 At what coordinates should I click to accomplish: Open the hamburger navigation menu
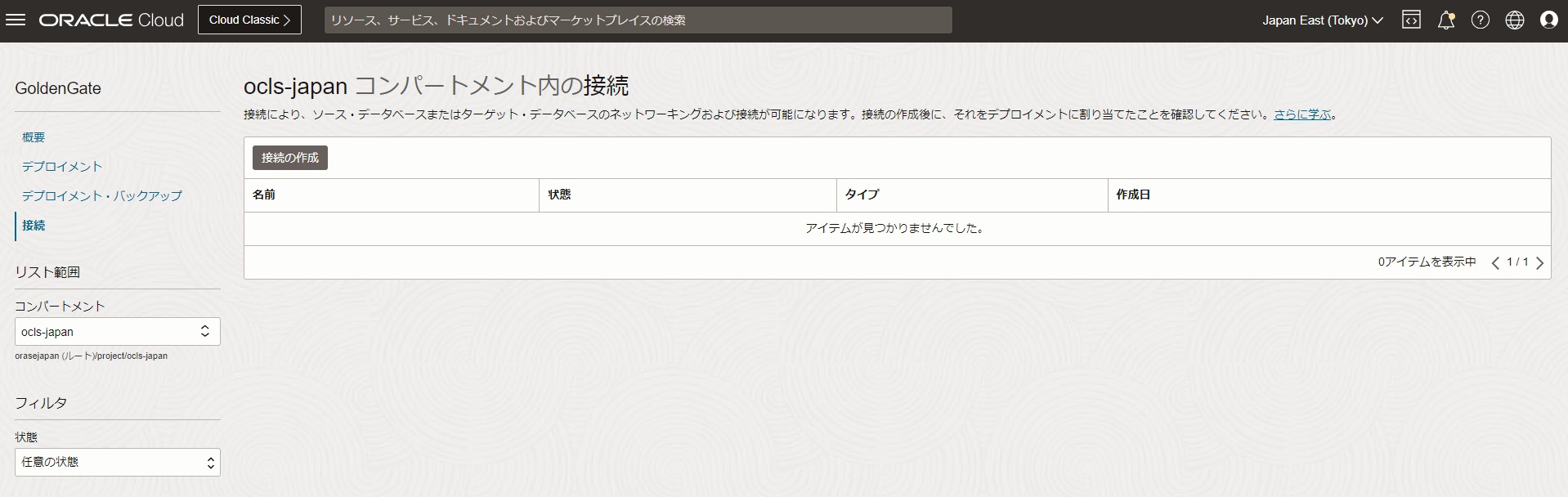16,20
